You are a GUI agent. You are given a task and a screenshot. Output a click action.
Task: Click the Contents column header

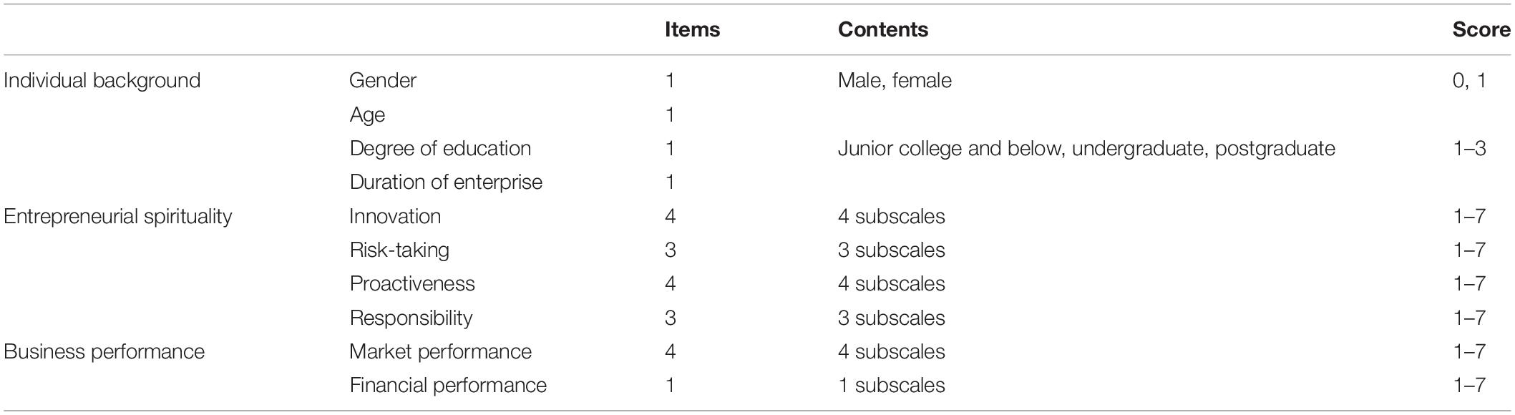pyautogui.click(x=883, y=30)
